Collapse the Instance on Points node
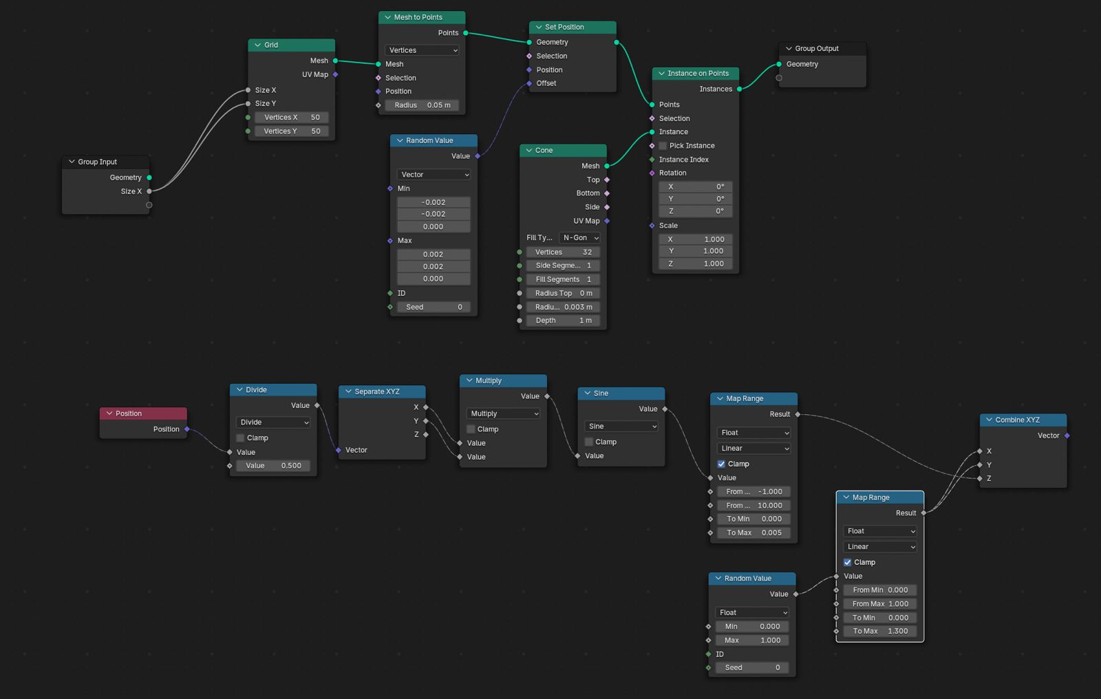1101x699 pixels. (x=661, y=74)
